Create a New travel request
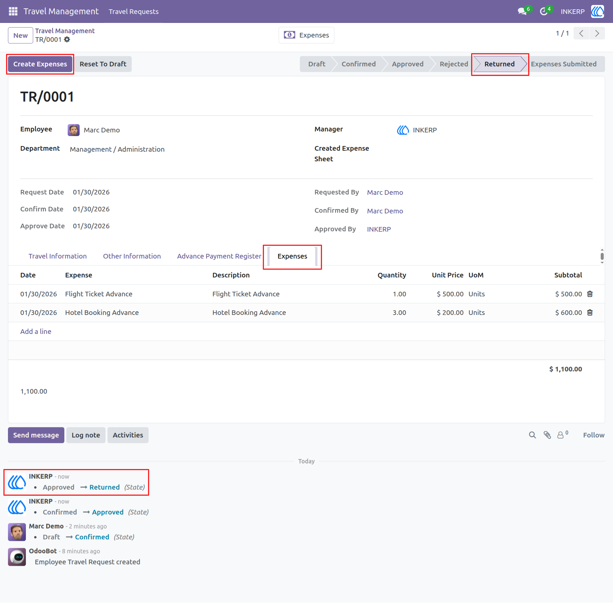613x603 pixels. pyautogui.click(x=21, y=35)
